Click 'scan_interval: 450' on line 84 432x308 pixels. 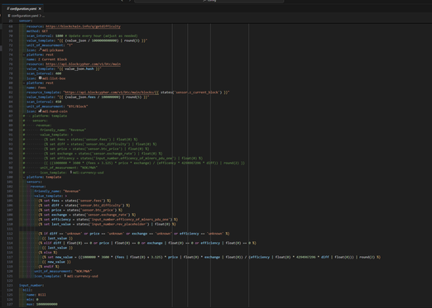[44, 102]
